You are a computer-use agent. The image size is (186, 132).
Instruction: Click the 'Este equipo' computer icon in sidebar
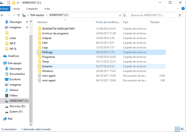[5, 63]
